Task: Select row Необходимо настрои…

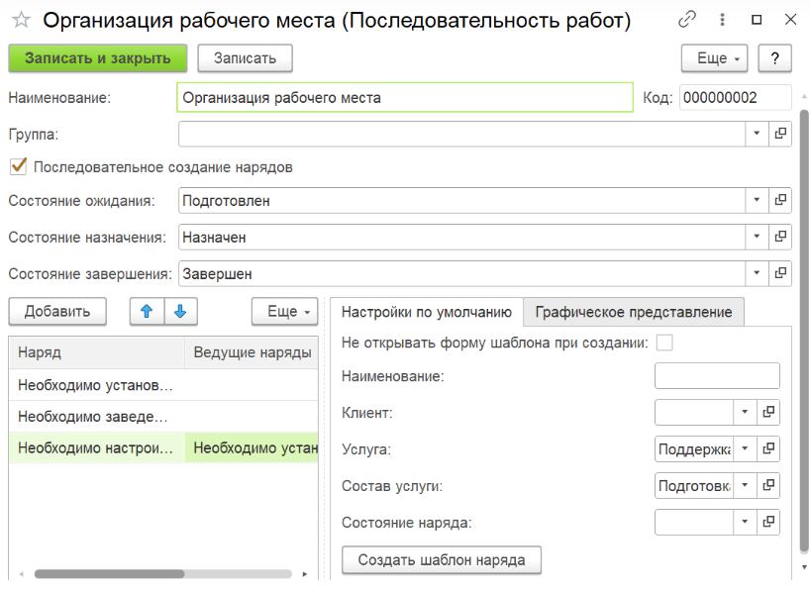Action: [96, 447]
